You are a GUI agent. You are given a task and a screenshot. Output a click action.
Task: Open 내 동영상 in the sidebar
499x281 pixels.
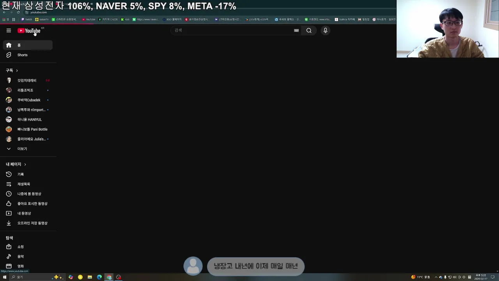click(28, 213)
